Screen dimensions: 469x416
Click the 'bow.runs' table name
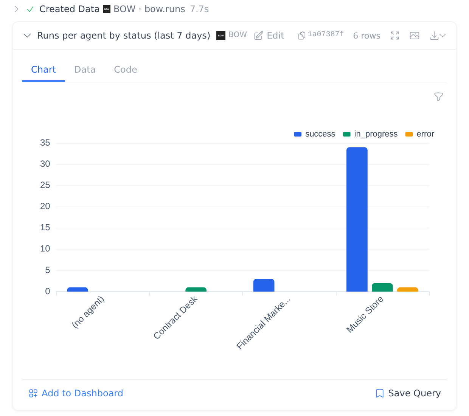(165, 9)
